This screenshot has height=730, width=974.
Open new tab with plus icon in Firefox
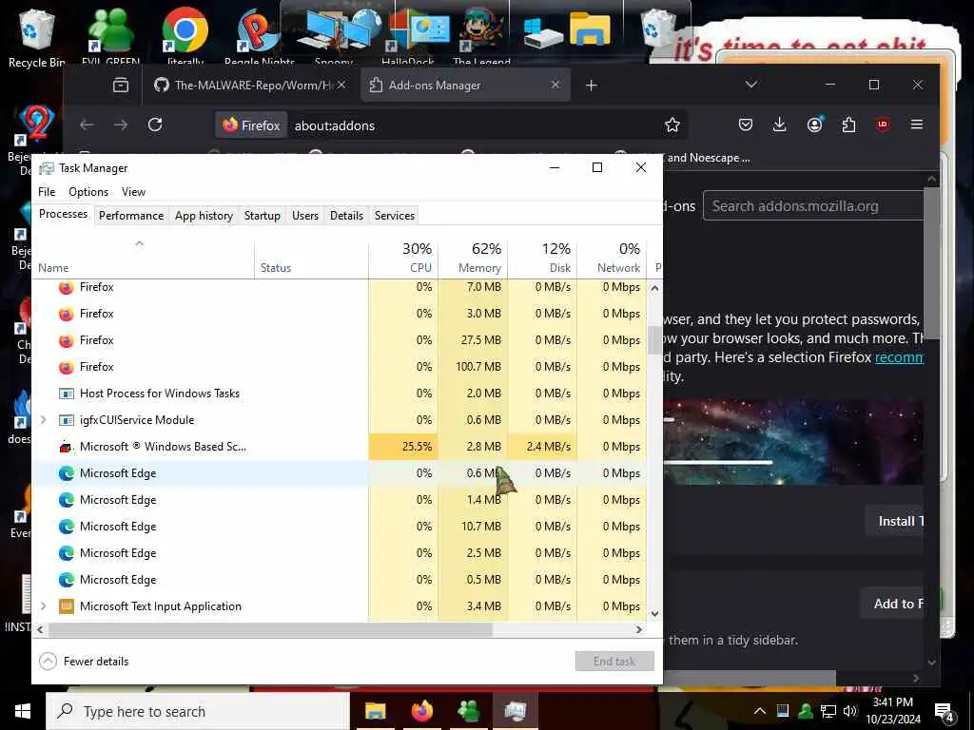click(x=592, y=85)
